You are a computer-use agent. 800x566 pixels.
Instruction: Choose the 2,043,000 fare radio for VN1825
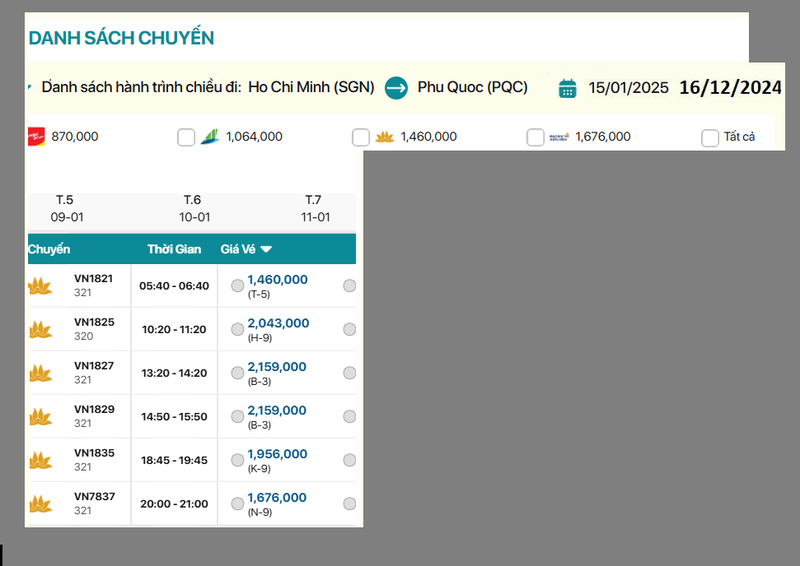click(x=237, y=329)
